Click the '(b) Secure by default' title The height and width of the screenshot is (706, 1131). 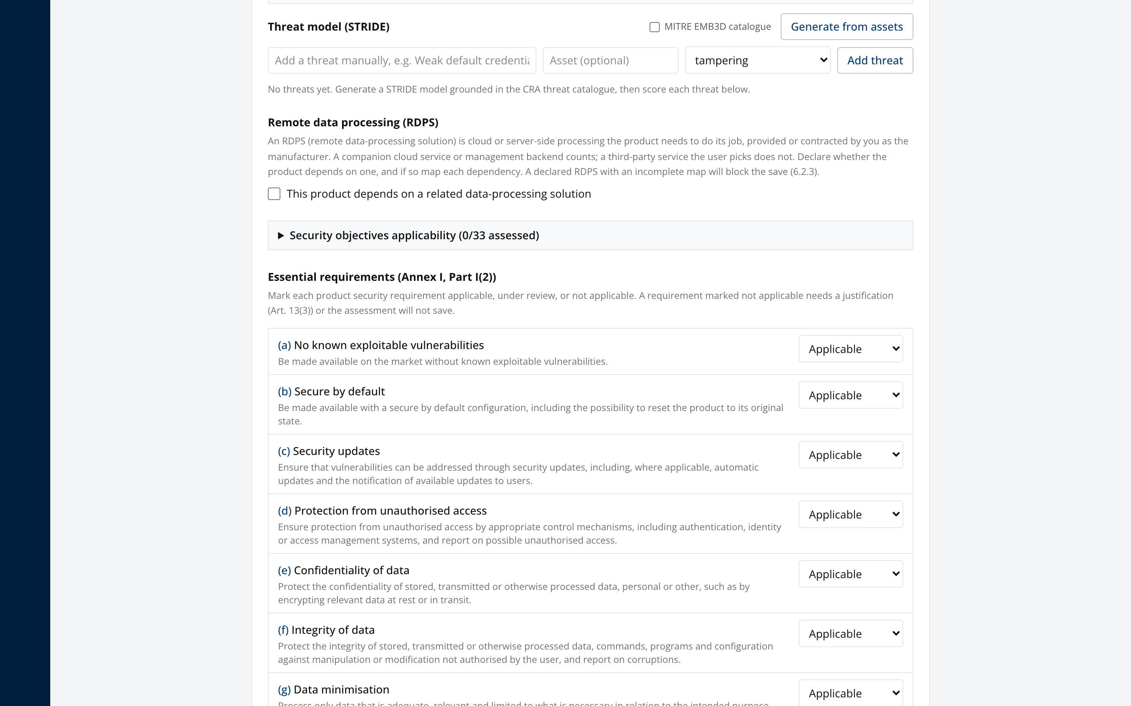point(331,391)
